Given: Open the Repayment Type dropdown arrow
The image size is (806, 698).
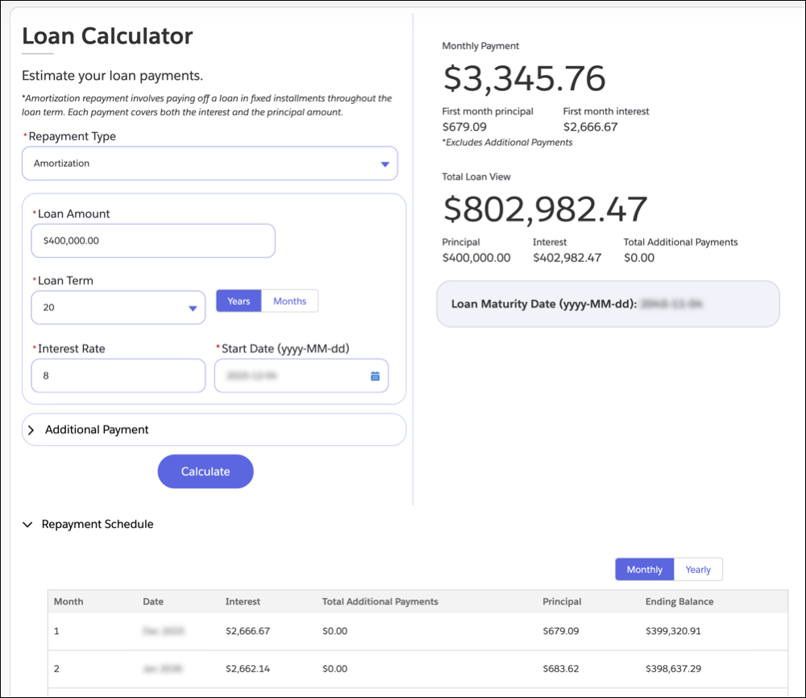Looking at the screenshot, I should 385,164.
